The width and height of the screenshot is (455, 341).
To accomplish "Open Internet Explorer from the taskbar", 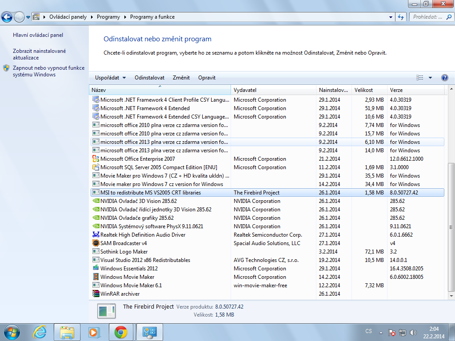I will [40, 332].
